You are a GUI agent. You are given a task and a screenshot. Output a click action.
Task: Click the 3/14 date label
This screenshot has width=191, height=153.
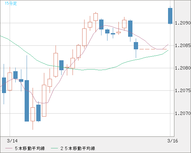point(12,141)
